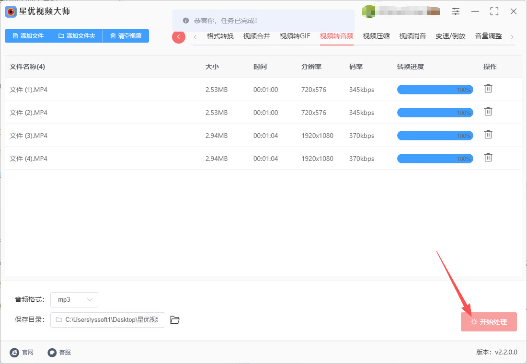
Task: Click the user avatar in title bar
Action: [369, 11]
